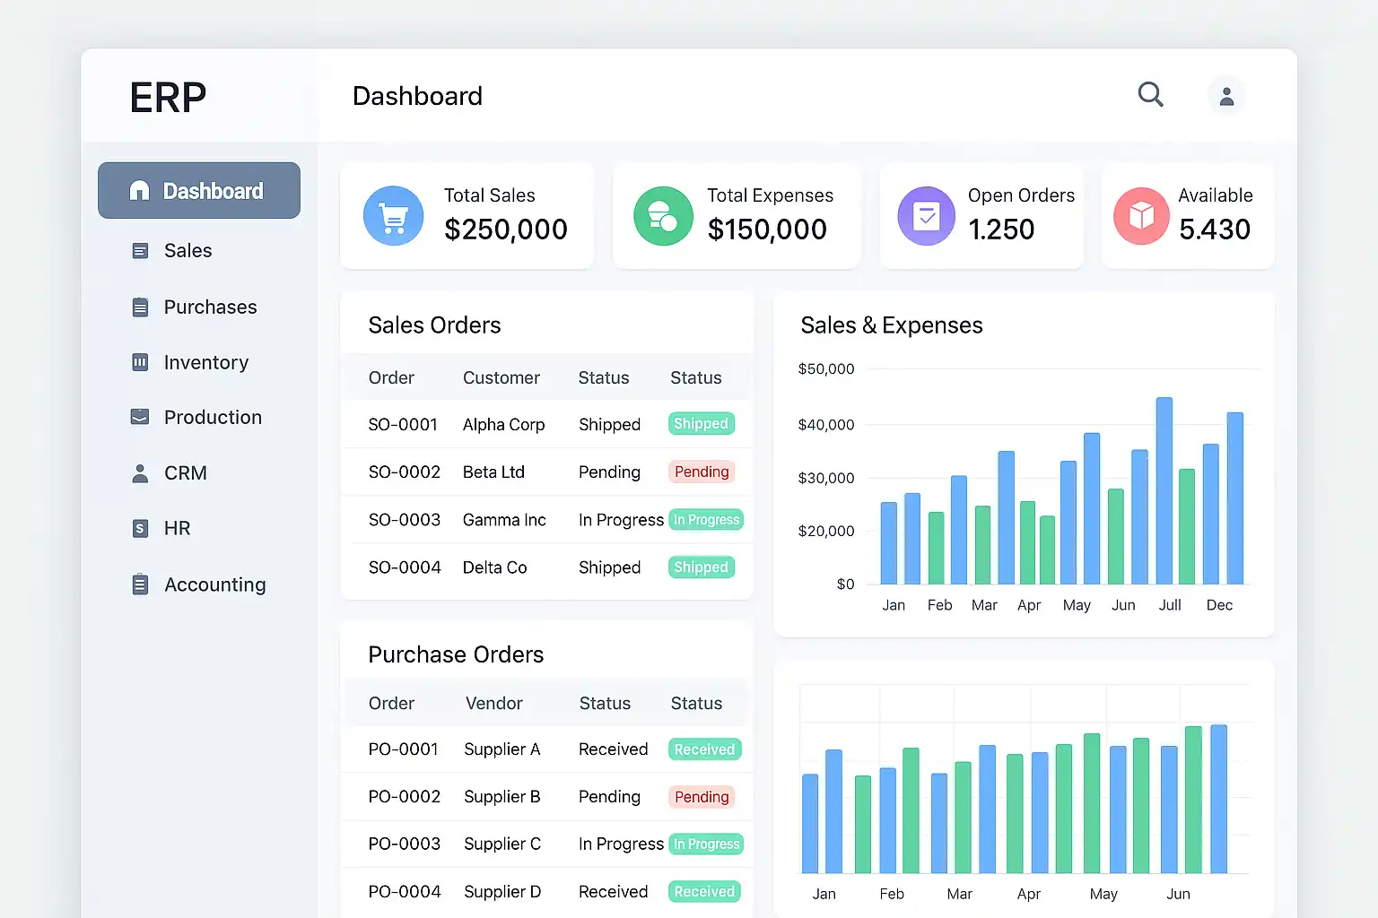Viewport: 1378px width, 918px height.
Task: Open the Dashboard menu item
Action: click(x=199, y=191)
